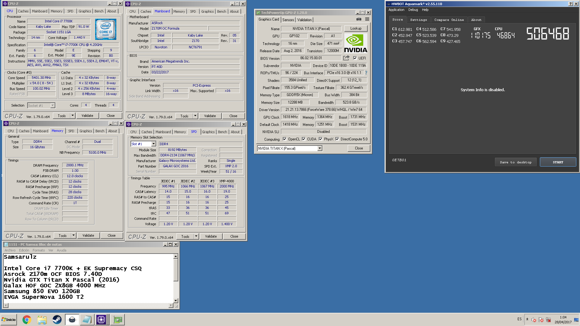Open the GPU-Z hamburger menu icon
Screen dimensions: 580x326
[x=367, y=19]
